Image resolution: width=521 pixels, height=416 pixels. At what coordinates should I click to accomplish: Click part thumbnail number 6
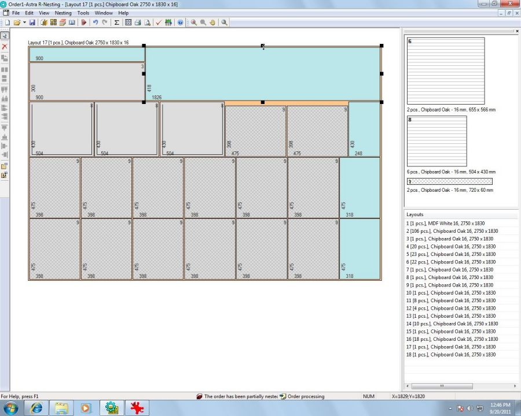point(446,70)
